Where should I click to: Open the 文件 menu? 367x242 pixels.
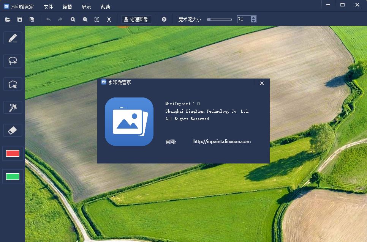[48, 7]
